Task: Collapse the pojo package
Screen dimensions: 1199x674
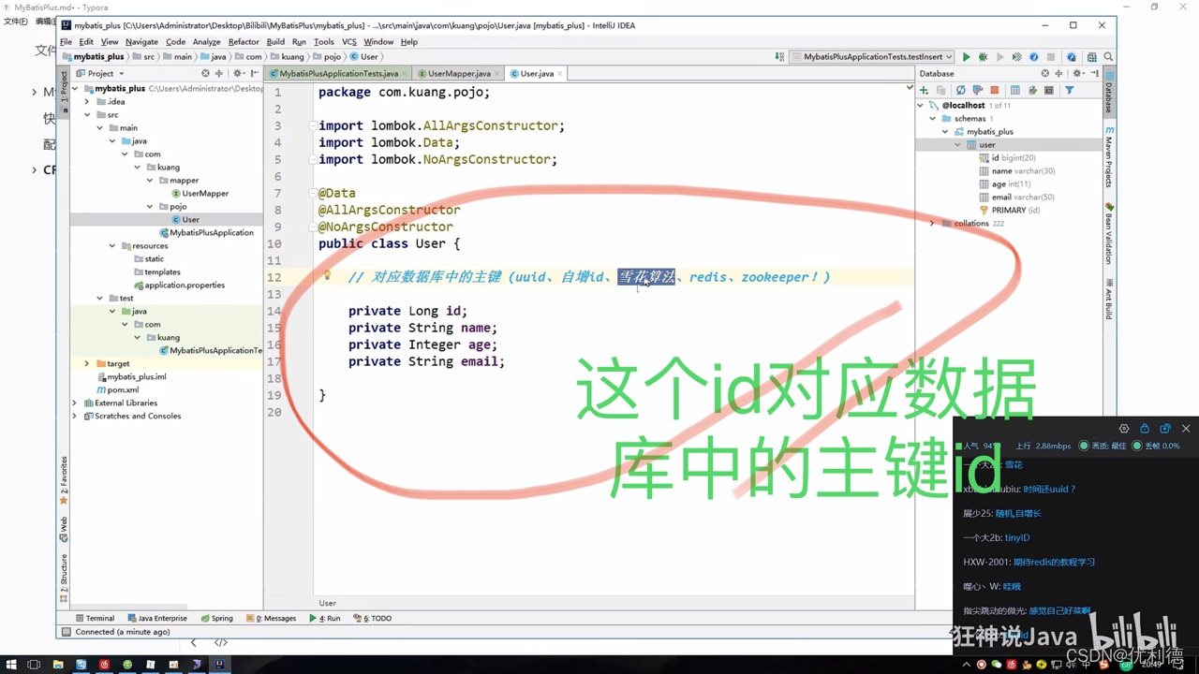Action: [148, 206]
